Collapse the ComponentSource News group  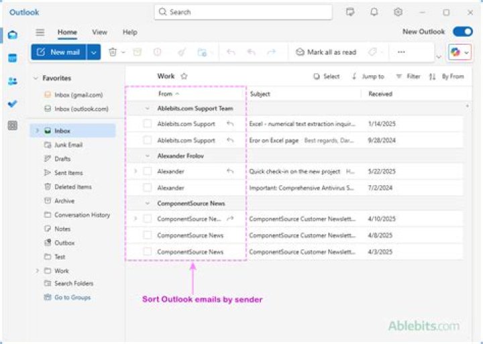[147, 203]
